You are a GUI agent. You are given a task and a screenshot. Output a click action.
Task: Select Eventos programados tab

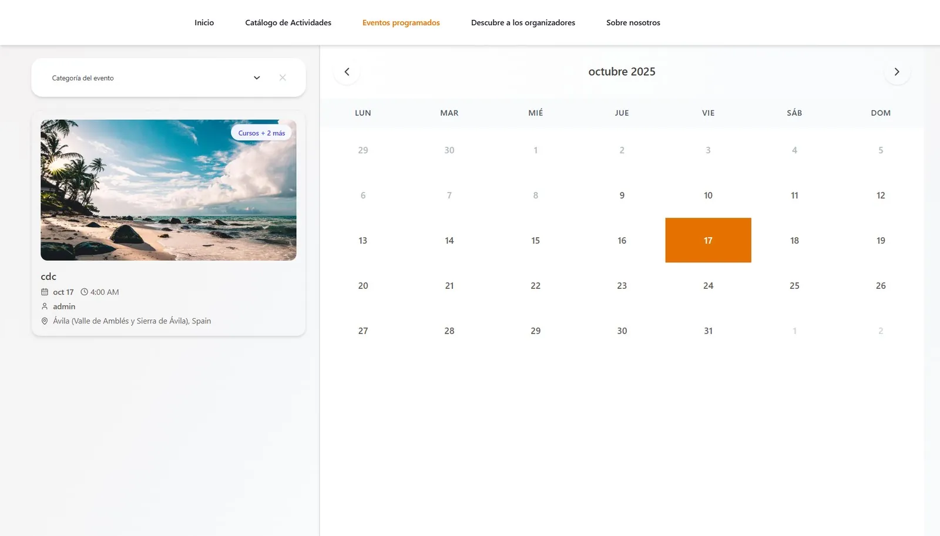pos(401,22)
